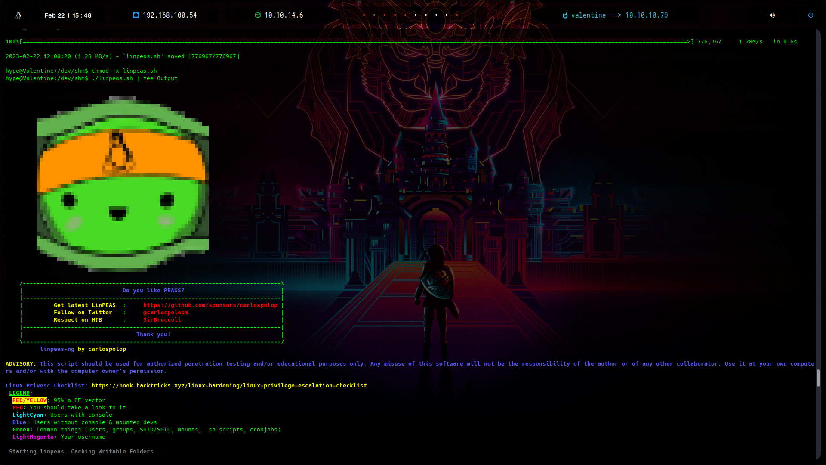Open the github.com/sponsors/carlospolop link
The image size is (826, 465).
tap(210, 305)
